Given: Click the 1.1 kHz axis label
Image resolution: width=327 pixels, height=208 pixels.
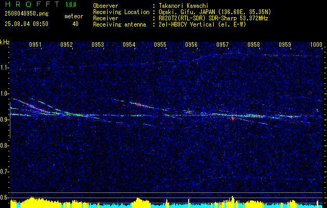Looking at the screenshot, I should pyautogui.click(x=4, y=68).
